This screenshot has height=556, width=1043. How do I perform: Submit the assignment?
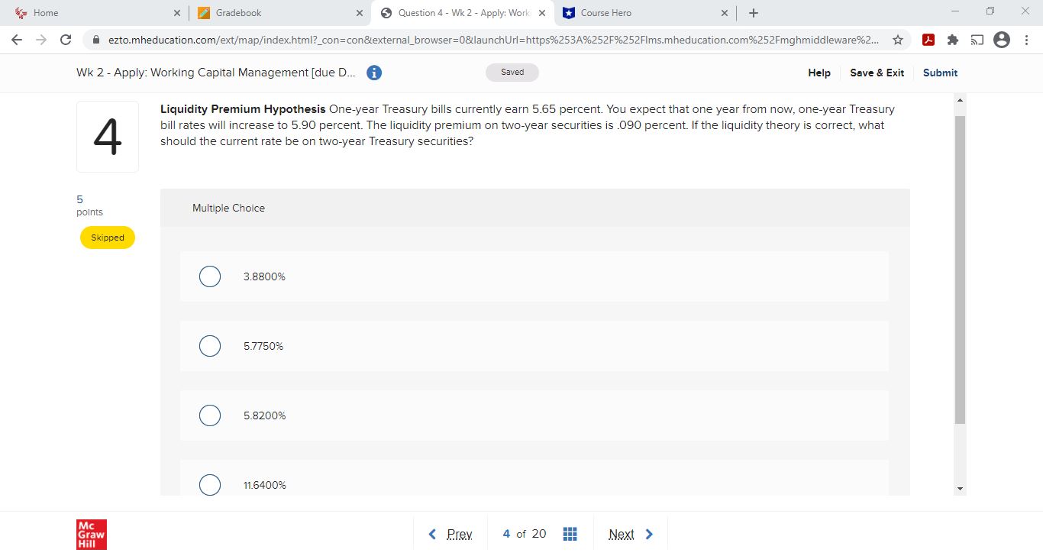click(940, 73)
